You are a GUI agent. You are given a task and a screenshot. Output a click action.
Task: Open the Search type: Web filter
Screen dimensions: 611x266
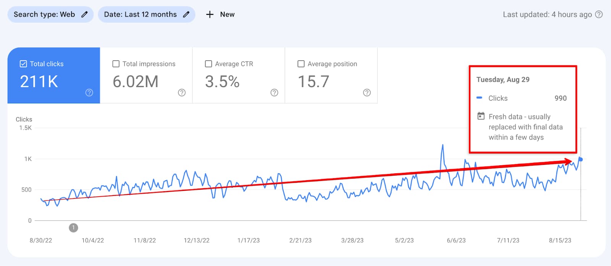(44, 15)
